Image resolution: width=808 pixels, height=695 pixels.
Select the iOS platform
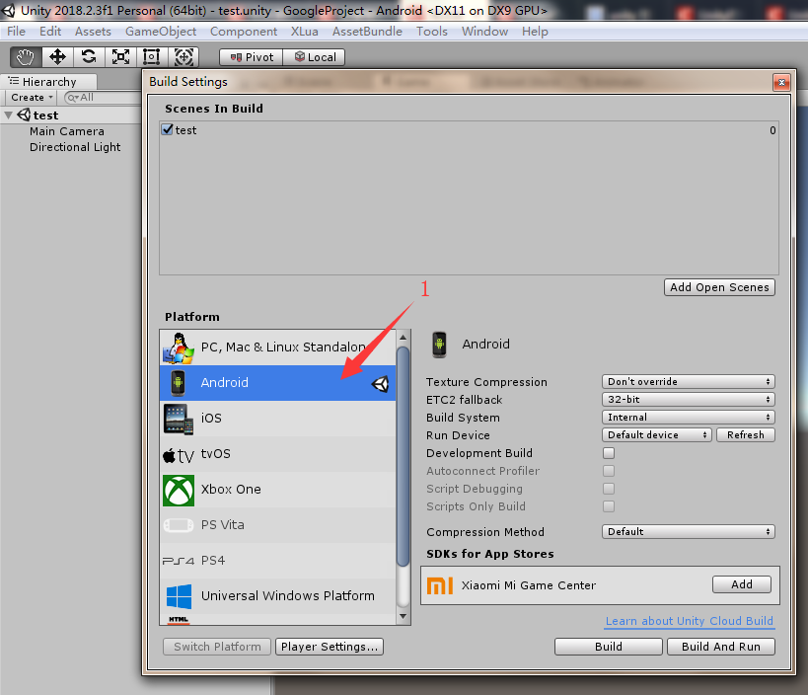pos(278,419)
